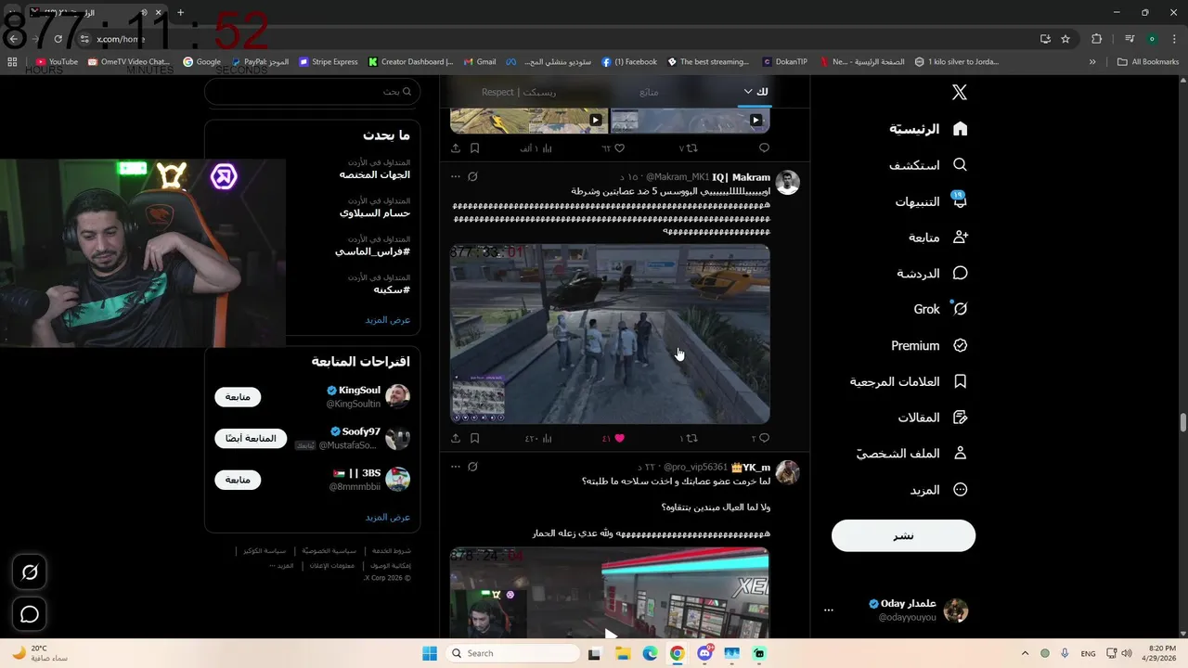Show hidden system tray icons
This screenshot has width=1188, height=668.
click(x=1025, y=653)
